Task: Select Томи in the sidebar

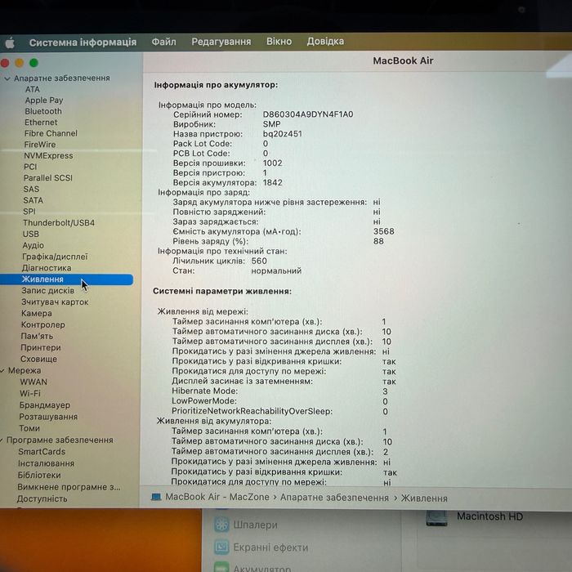Action: click(29, 428)
